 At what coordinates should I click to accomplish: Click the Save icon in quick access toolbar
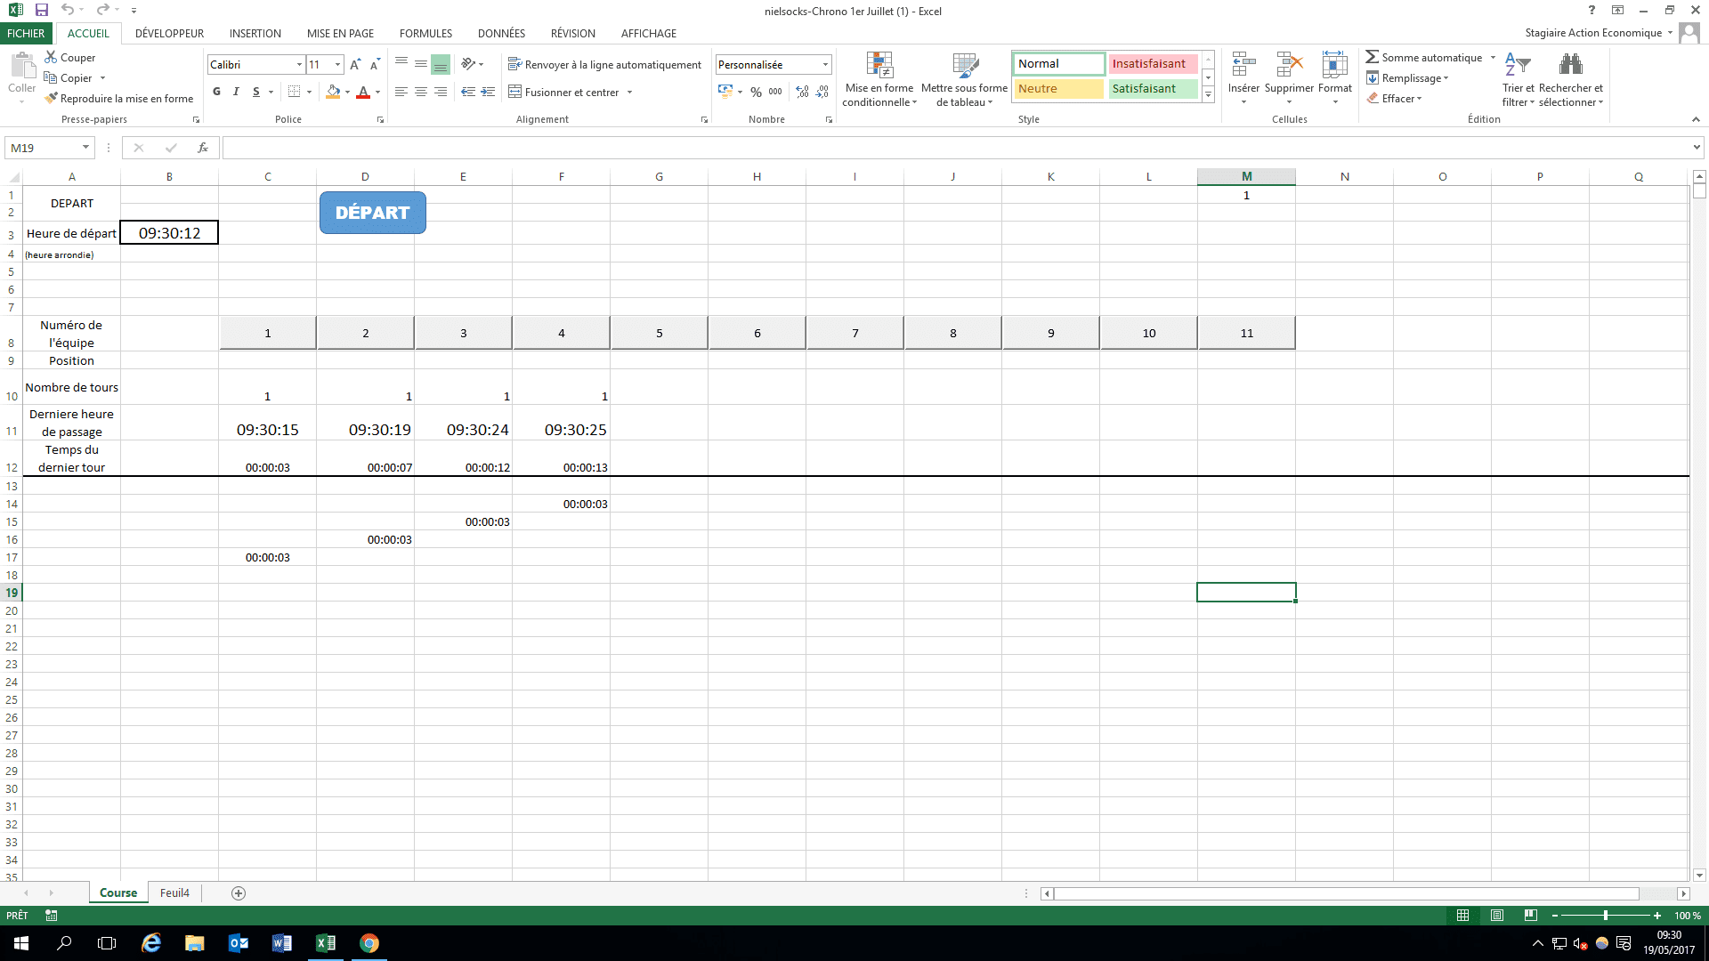tap(41, 10)
